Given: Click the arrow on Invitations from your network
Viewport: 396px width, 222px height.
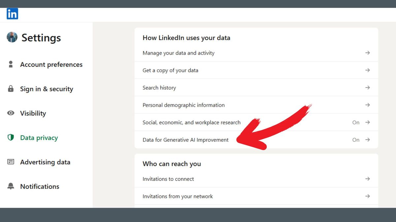Looking at the screenshot, I should click(367, 196).
